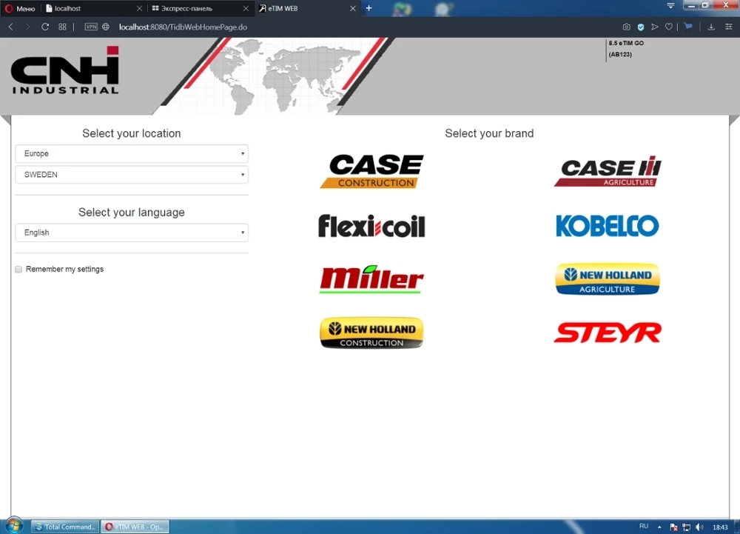Open the browser downloads icon

tap(711, 27)
